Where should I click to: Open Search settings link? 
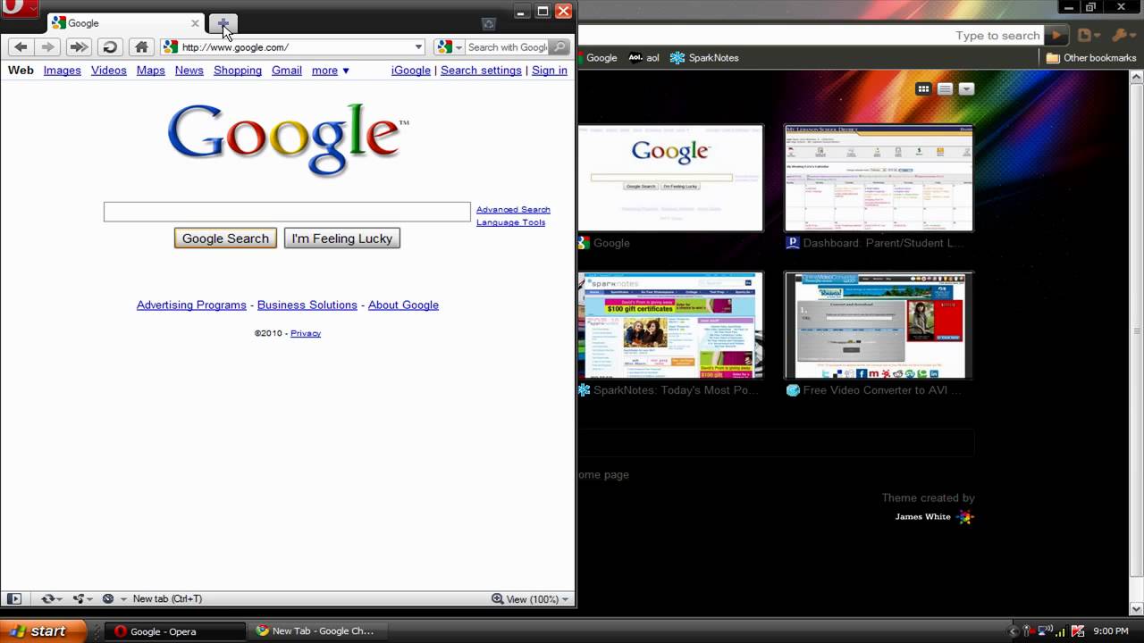coord(481,71)
